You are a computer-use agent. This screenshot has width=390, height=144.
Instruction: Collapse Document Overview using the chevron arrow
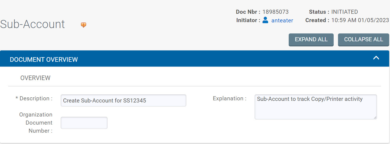pos(376,58)
